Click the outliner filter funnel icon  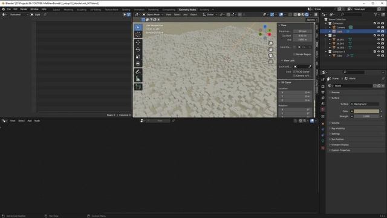tap(376, 15)
